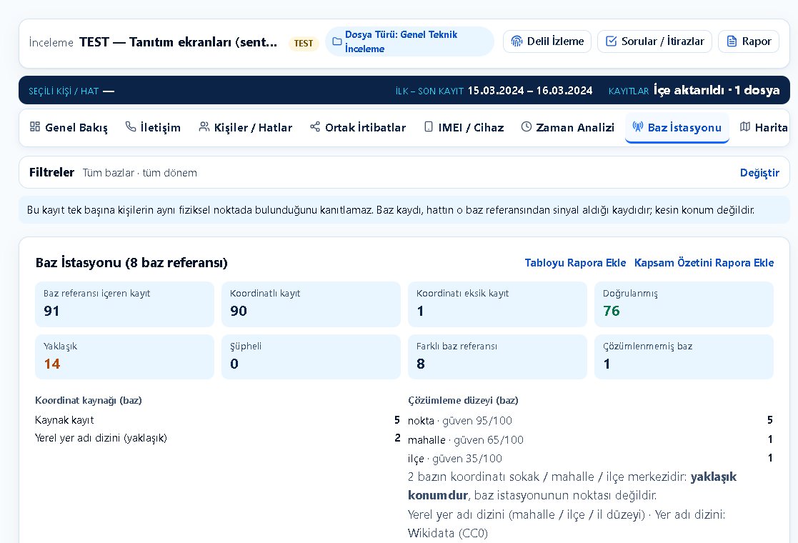Click the share icon beside Ortak İrtibatlar
798x543 pixels.
315,126
